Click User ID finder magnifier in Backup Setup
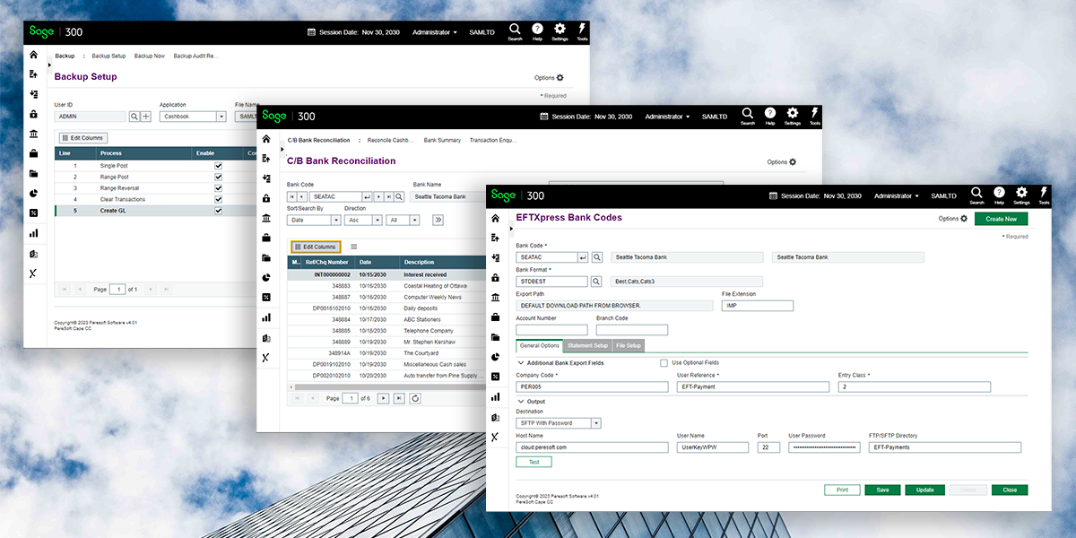This screenshot has width=1076, height=538. 134,117
